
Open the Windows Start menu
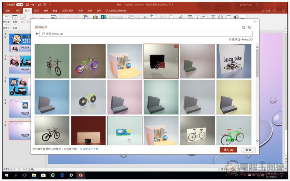pyautogui.click(x=7, y=175)
